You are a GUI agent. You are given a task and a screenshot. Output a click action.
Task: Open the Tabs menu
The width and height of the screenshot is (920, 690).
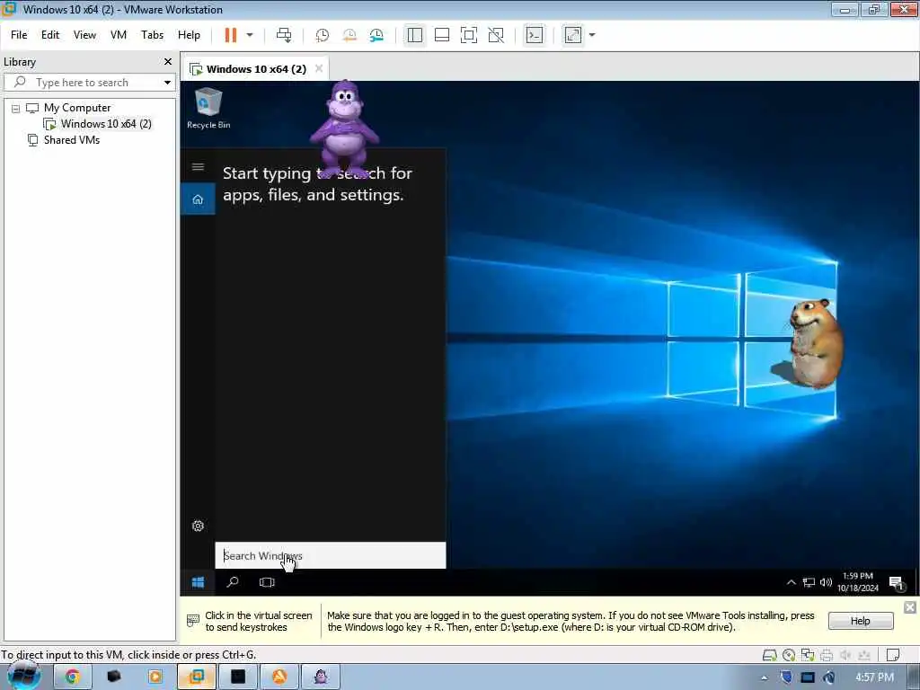pyautogui.click(x=152, y=35)
